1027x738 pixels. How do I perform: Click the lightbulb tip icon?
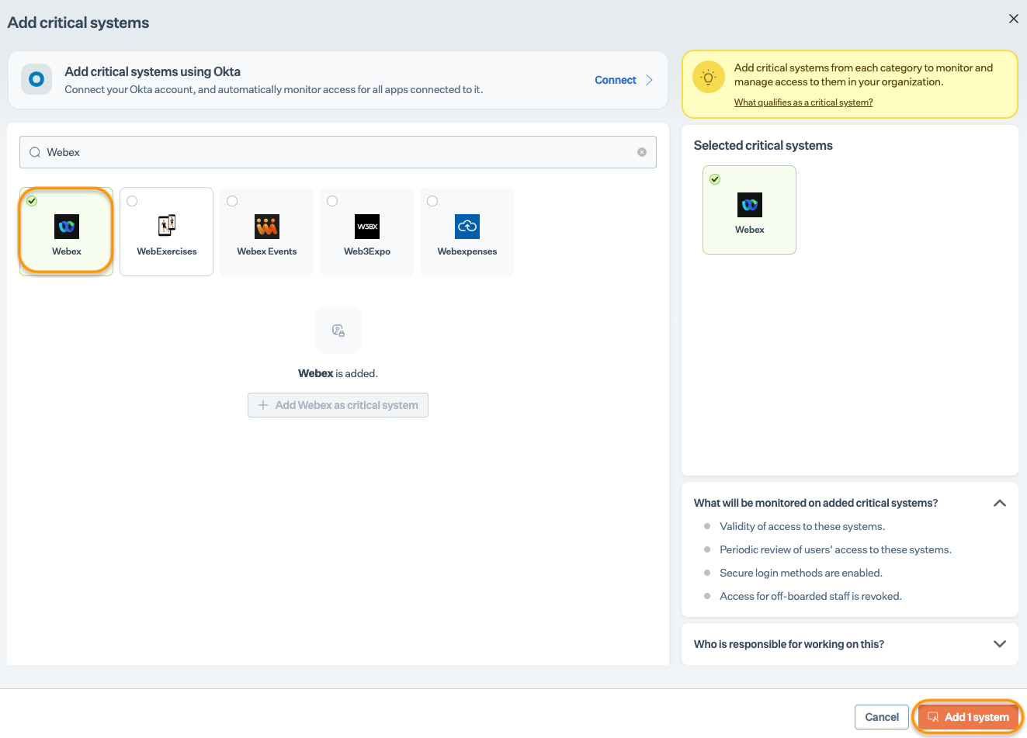pyautogui.click(x=708, y=77)
